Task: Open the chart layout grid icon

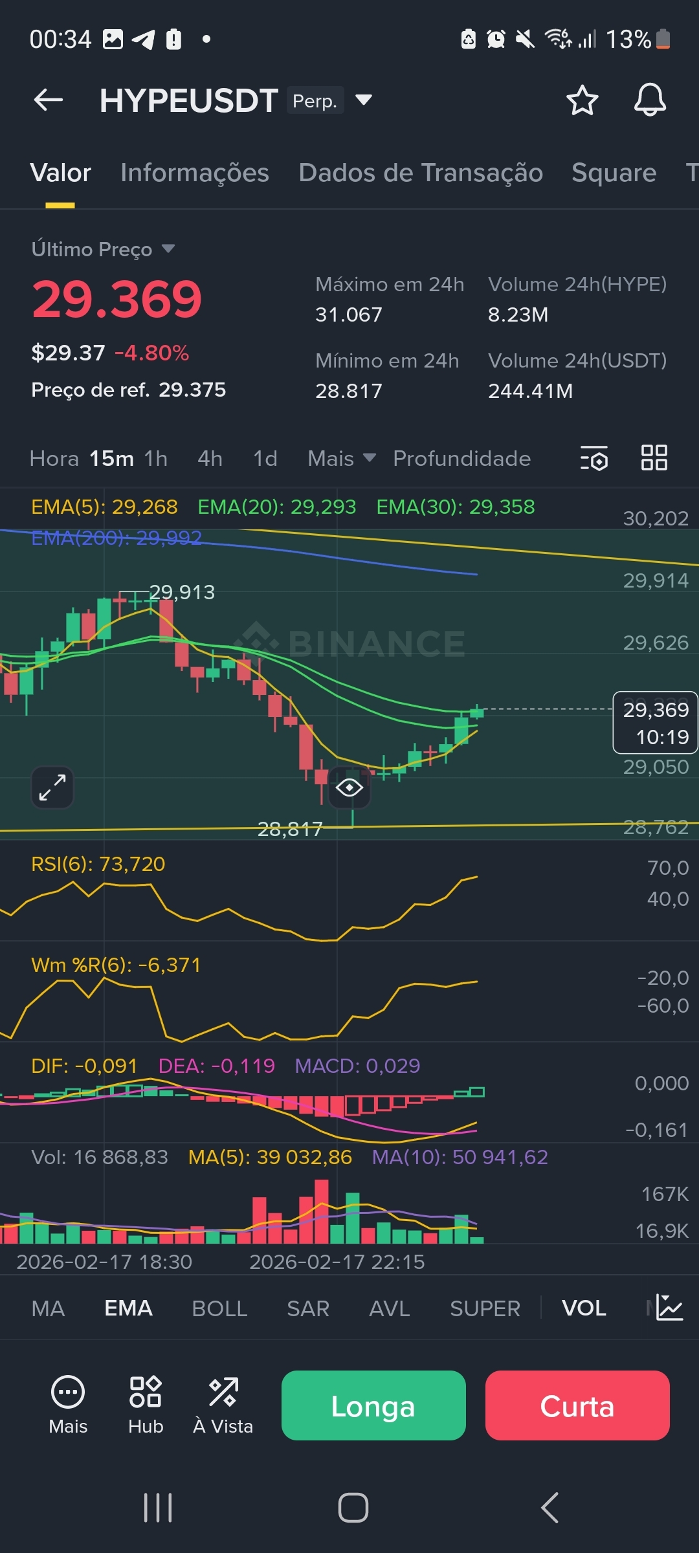Action: (654, 458)
